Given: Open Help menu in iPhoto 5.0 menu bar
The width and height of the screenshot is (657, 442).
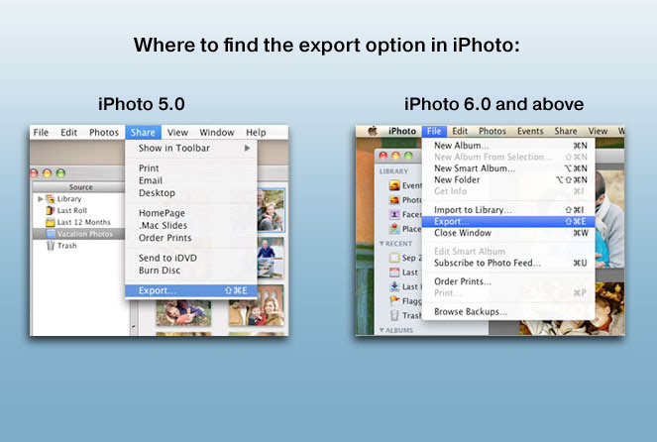Looking at the screenshot, I should (256, 133).
